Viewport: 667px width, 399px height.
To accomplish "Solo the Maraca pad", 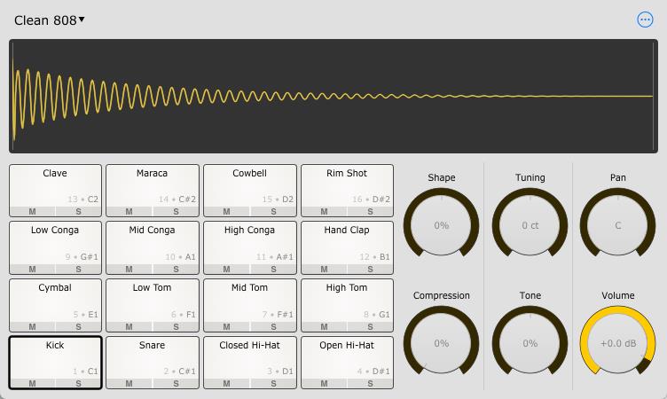I will [176, 211].
